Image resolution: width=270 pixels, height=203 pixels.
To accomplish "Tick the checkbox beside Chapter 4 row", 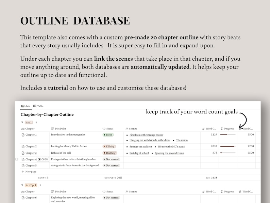I will tap(17, 159).
